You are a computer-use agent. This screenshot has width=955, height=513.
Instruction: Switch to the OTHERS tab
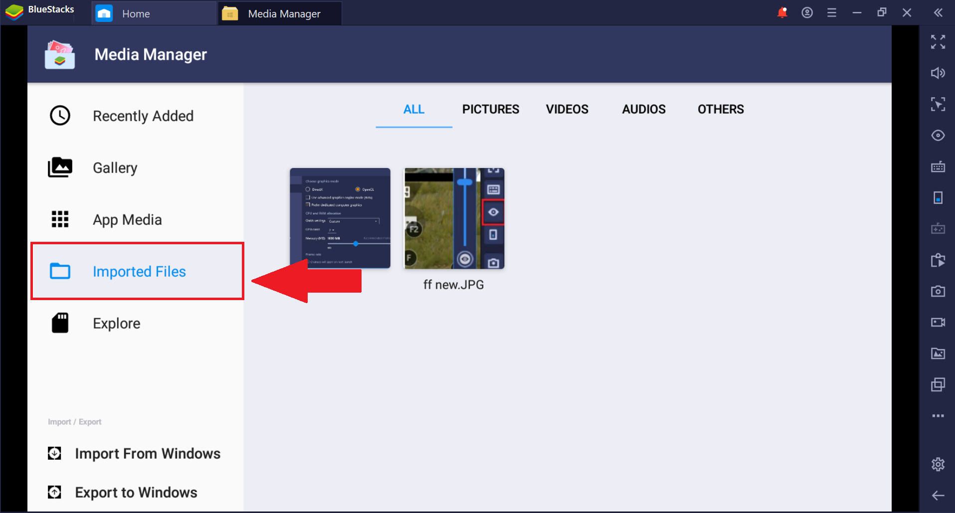(x=721, y=109)
